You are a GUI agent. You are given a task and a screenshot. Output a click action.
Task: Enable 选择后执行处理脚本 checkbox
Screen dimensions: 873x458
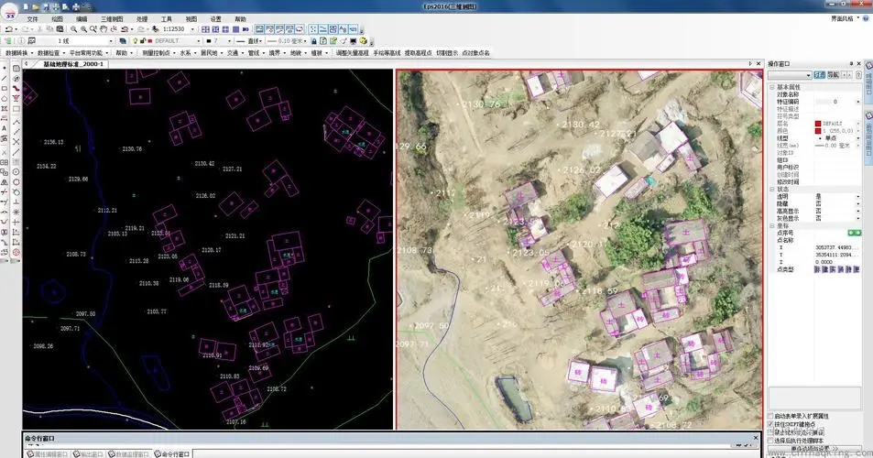770,441
